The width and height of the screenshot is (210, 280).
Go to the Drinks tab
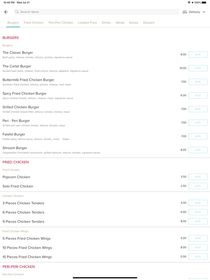[x=106, y=23]
